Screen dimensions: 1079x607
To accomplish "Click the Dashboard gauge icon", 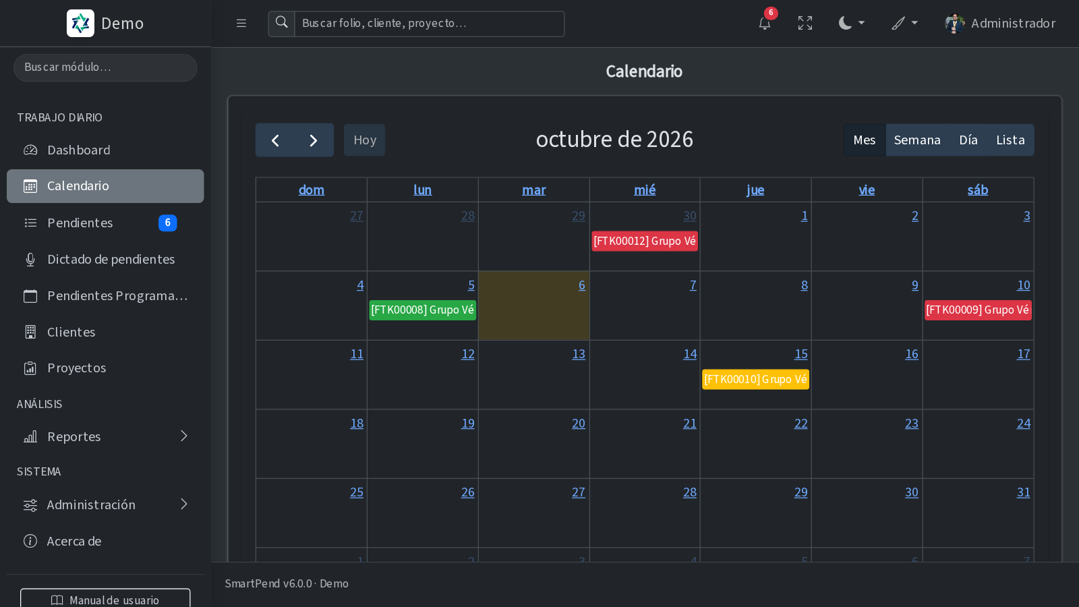I will click(30, 150).
